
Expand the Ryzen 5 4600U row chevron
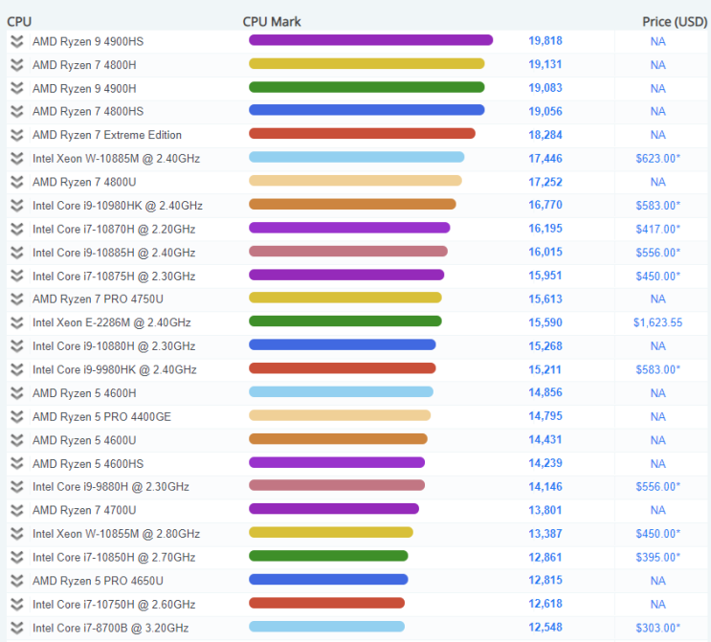coord(17,440)
